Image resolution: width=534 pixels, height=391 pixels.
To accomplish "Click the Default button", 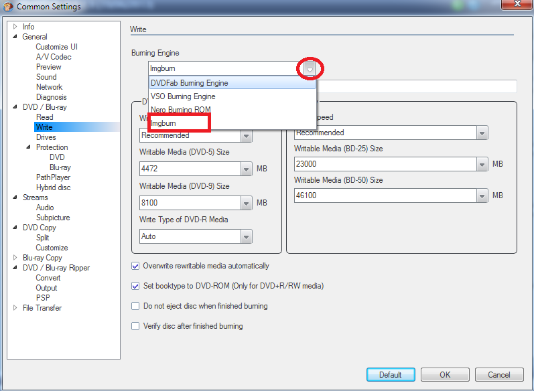I will [391, 375].
